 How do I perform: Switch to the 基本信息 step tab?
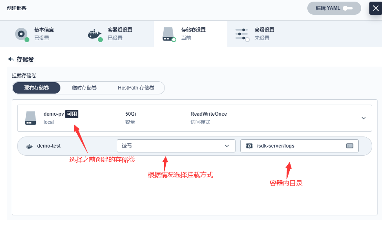click(44, 34)
